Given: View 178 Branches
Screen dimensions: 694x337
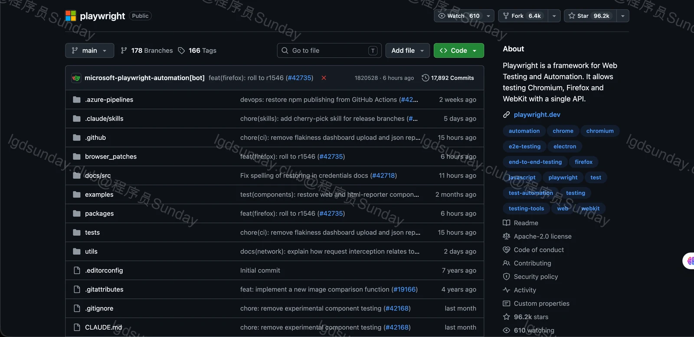Looking at the screenshot, I should [147, 51].
